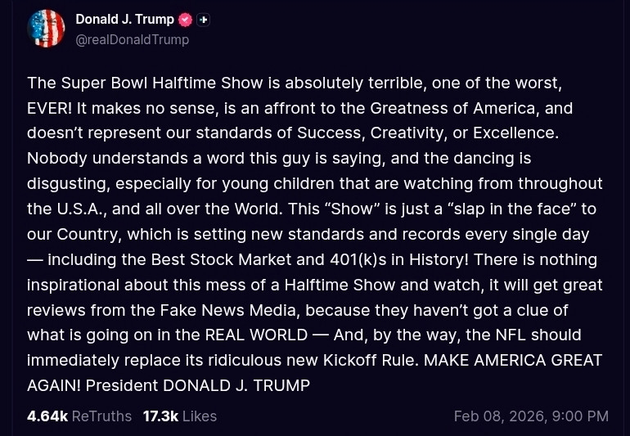Open the Donald J. Trump display name
630x436 pixels.
(124, 20)
